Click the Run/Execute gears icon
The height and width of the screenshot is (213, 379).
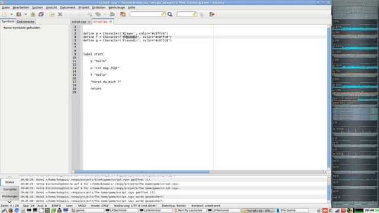pyautogui.click(x=112, y=14)
